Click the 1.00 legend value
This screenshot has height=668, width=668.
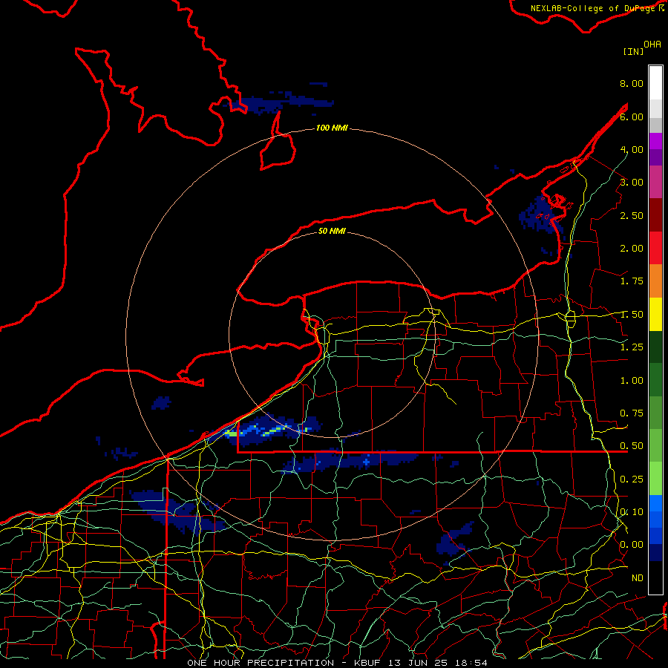click(632, 381)
